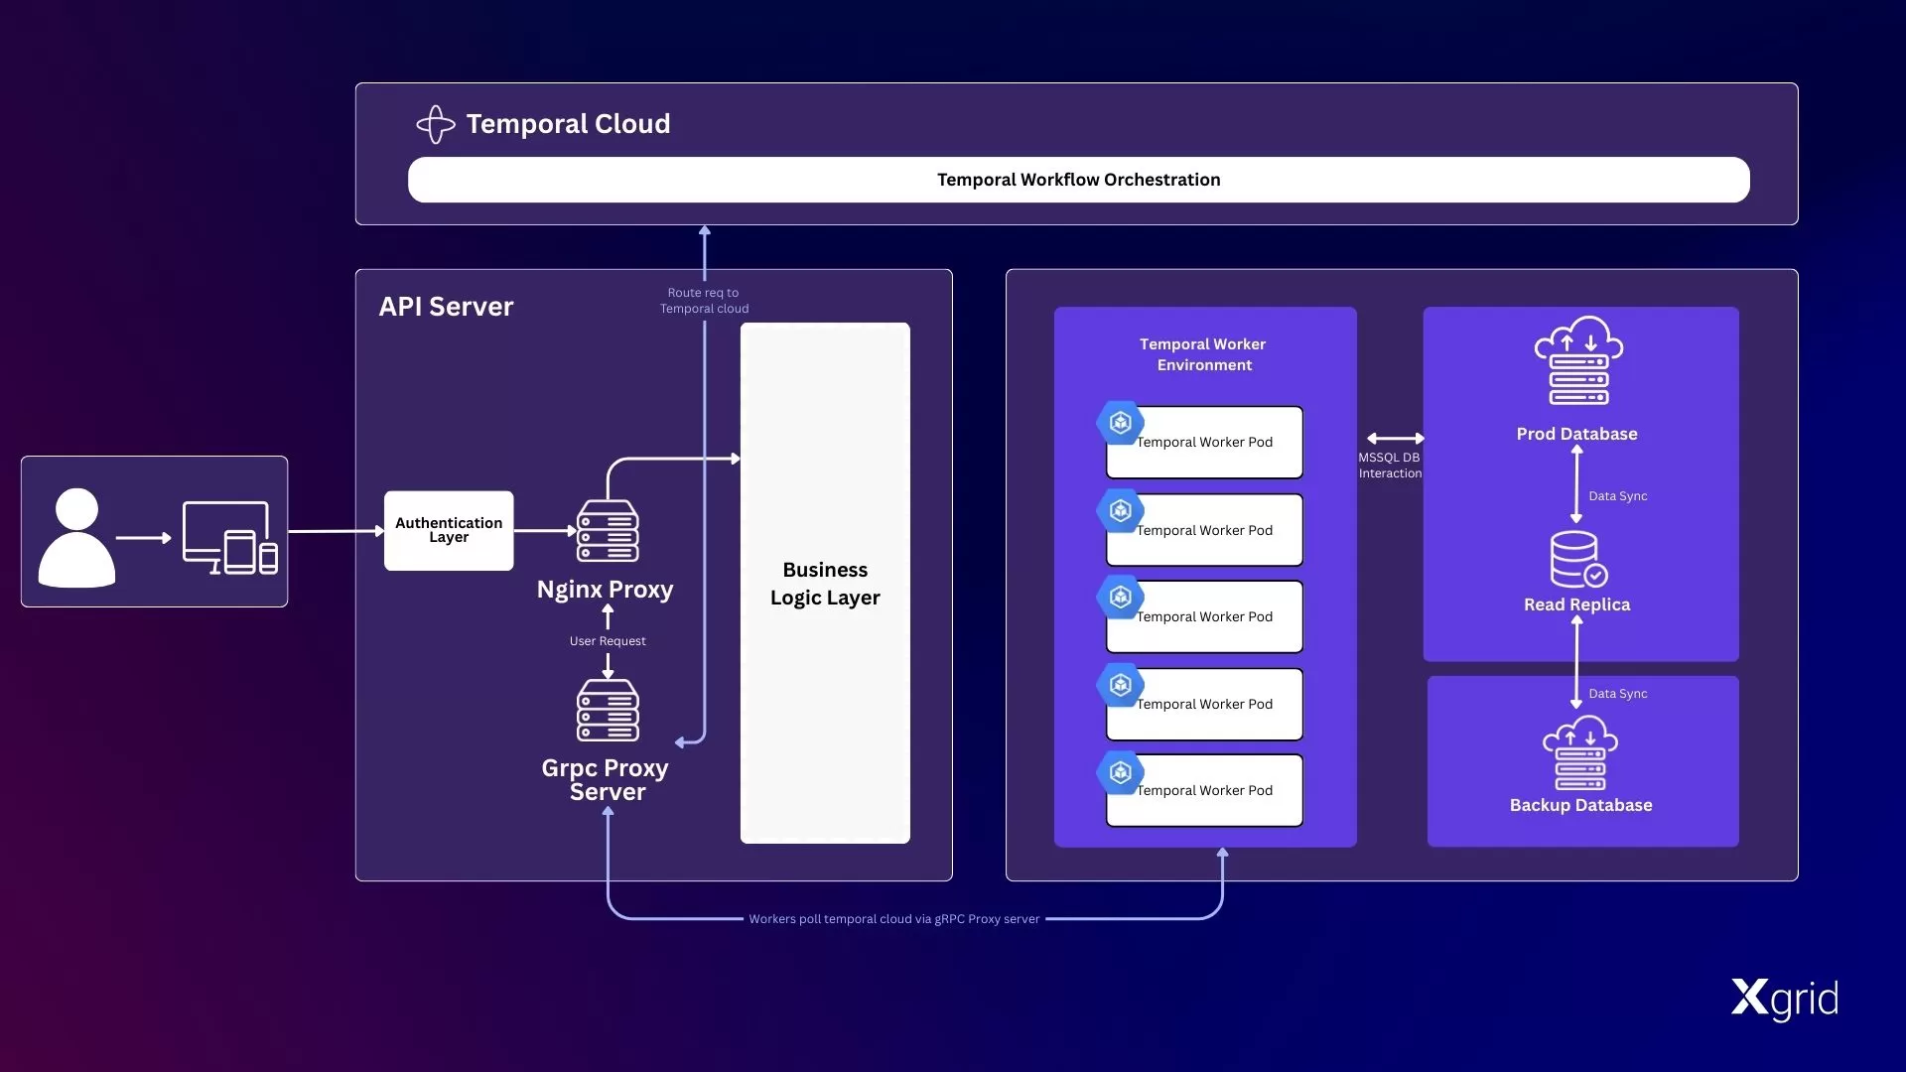Click the "Temporal Cloud" title text
Screen dimensions: 1906x1072
click(568, 124)
